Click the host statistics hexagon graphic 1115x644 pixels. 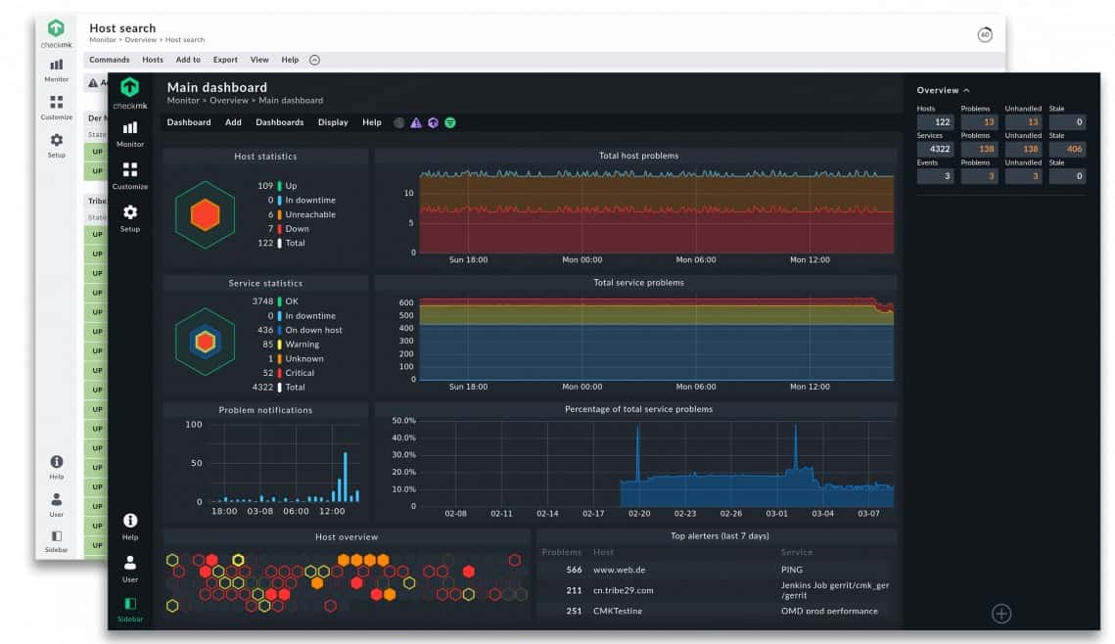205,214
